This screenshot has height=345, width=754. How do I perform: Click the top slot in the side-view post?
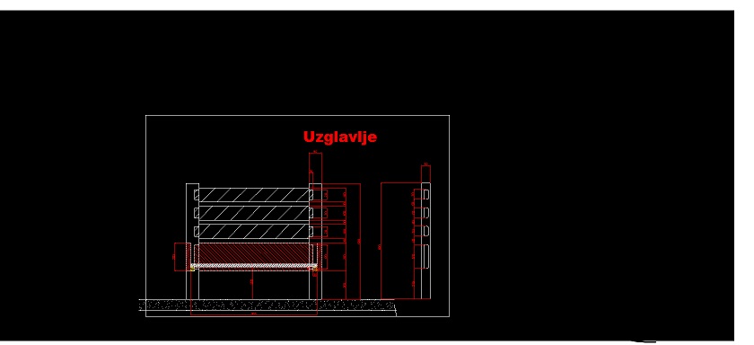[x=425, y=194]
